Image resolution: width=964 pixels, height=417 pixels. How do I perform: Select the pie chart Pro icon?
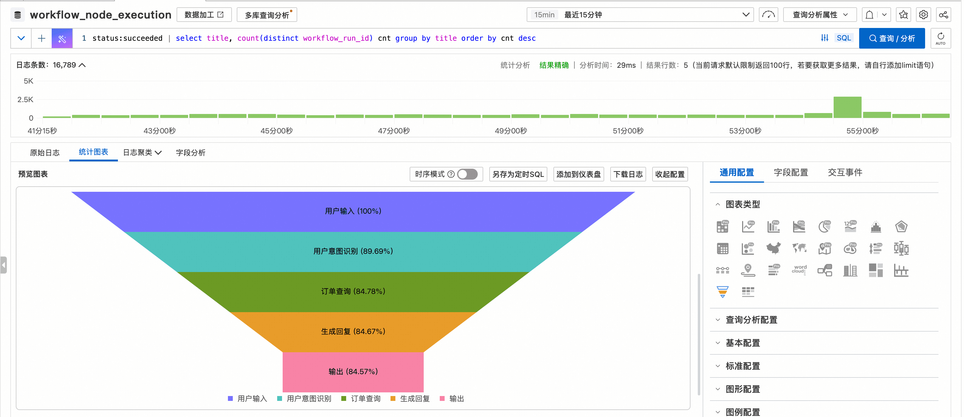pos(825,226)
